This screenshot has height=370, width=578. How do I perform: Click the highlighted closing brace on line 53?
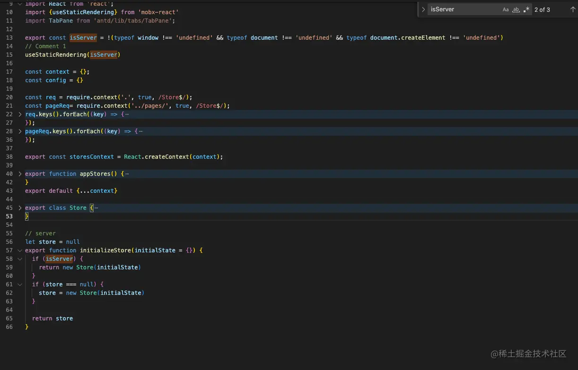pyautogui.click(x=27, y=216)
